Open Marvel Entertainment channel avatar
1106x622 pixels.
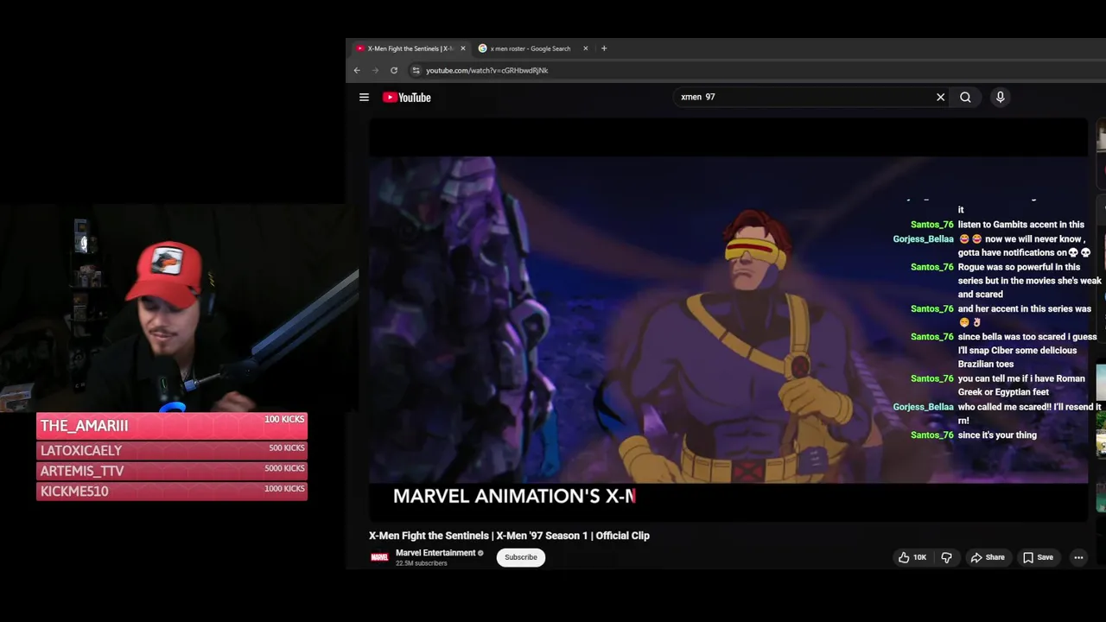click(x=379, y=557)
